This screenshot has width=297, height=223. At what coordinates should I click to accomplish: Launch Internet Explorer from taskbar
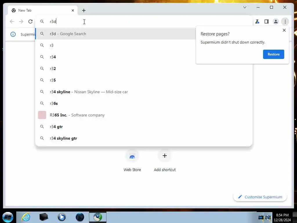click(x=26, y=217)
